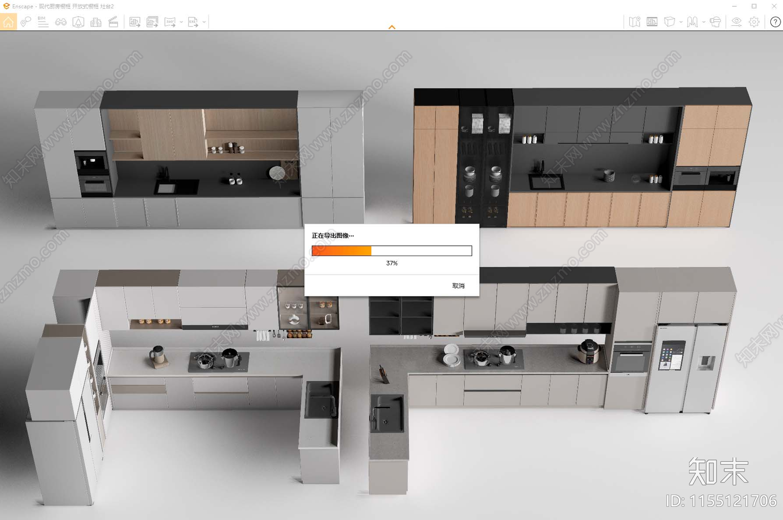Image resolution: width=783 pixels, height=520 pixels.
Task: Expand the 360 panorama export dropdown arrow
Action: 181,22
